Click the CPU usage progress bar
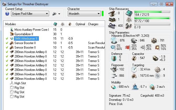 coord(152,12)
